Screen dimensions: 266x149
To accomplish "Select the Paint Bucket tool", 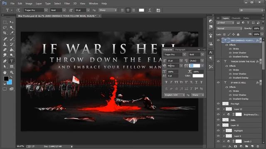I will pos(12,50).
